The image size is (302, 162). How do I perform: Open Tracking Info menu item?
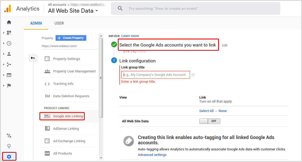coord(63,84)
